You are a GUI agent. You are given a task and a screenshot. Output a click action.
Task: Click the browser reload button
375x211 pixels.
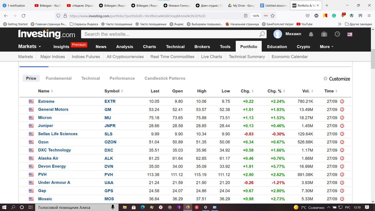pos(23,16)
